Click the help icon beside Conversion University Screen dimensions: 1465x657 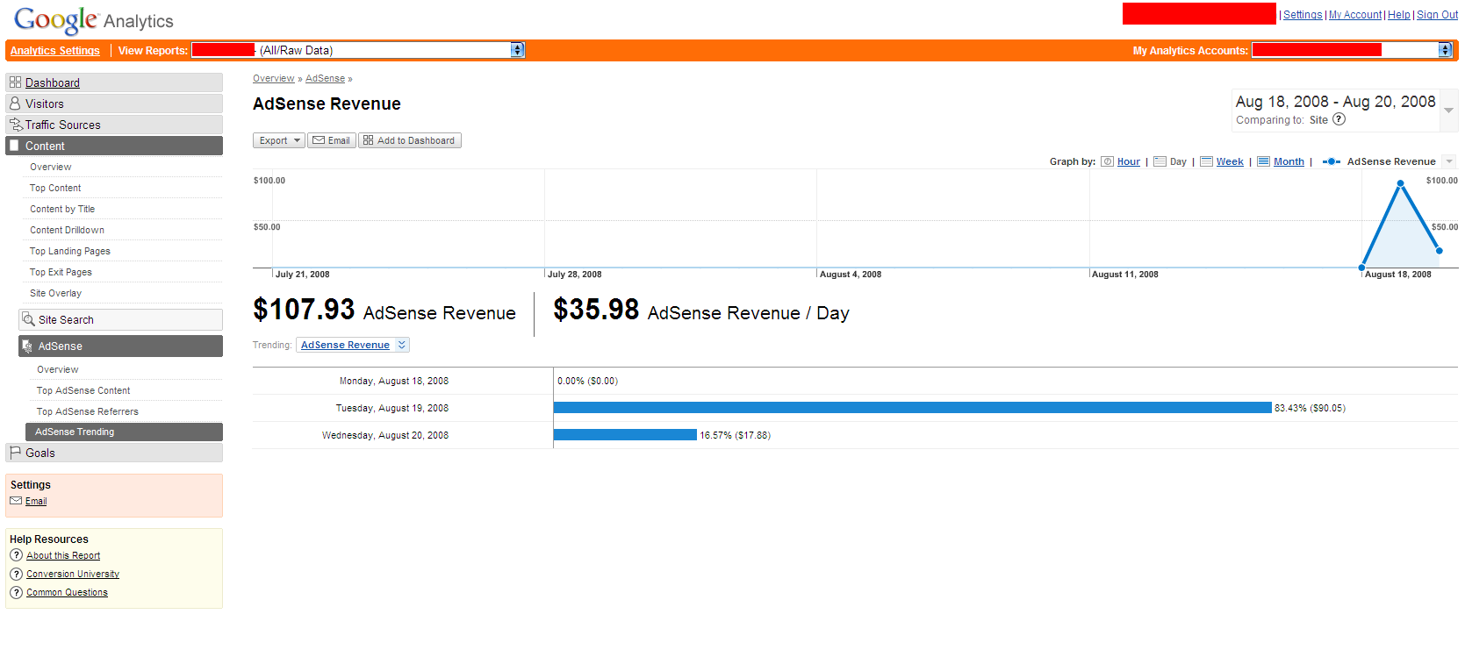tap(16, 574)
